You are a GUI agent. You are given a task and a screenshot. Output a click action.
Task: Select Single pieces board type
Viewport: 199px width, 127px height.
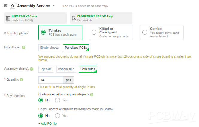49,48
